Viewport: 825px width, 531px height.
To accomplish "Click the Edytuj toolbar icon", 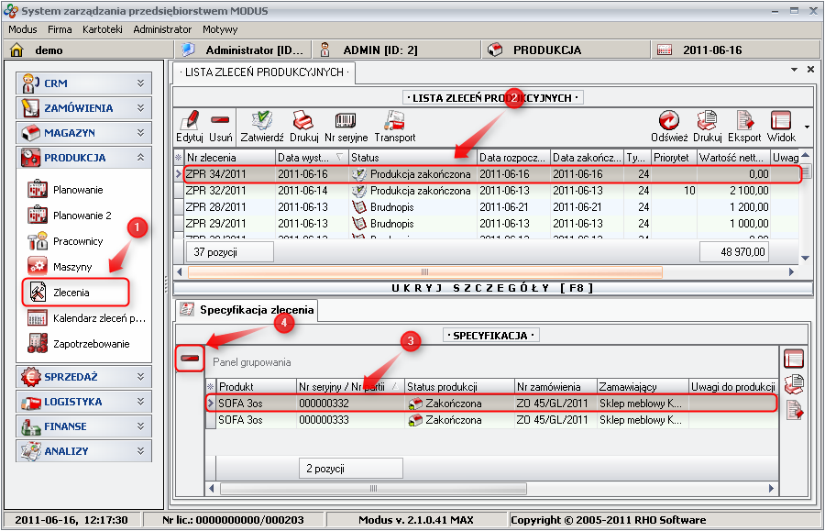I will 190,121.
